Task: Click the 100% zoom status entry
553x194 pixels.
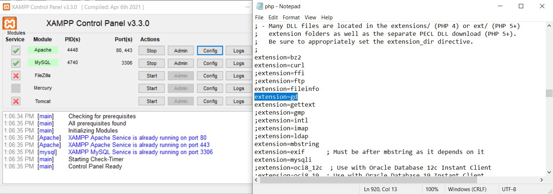Action: [432, 189]
